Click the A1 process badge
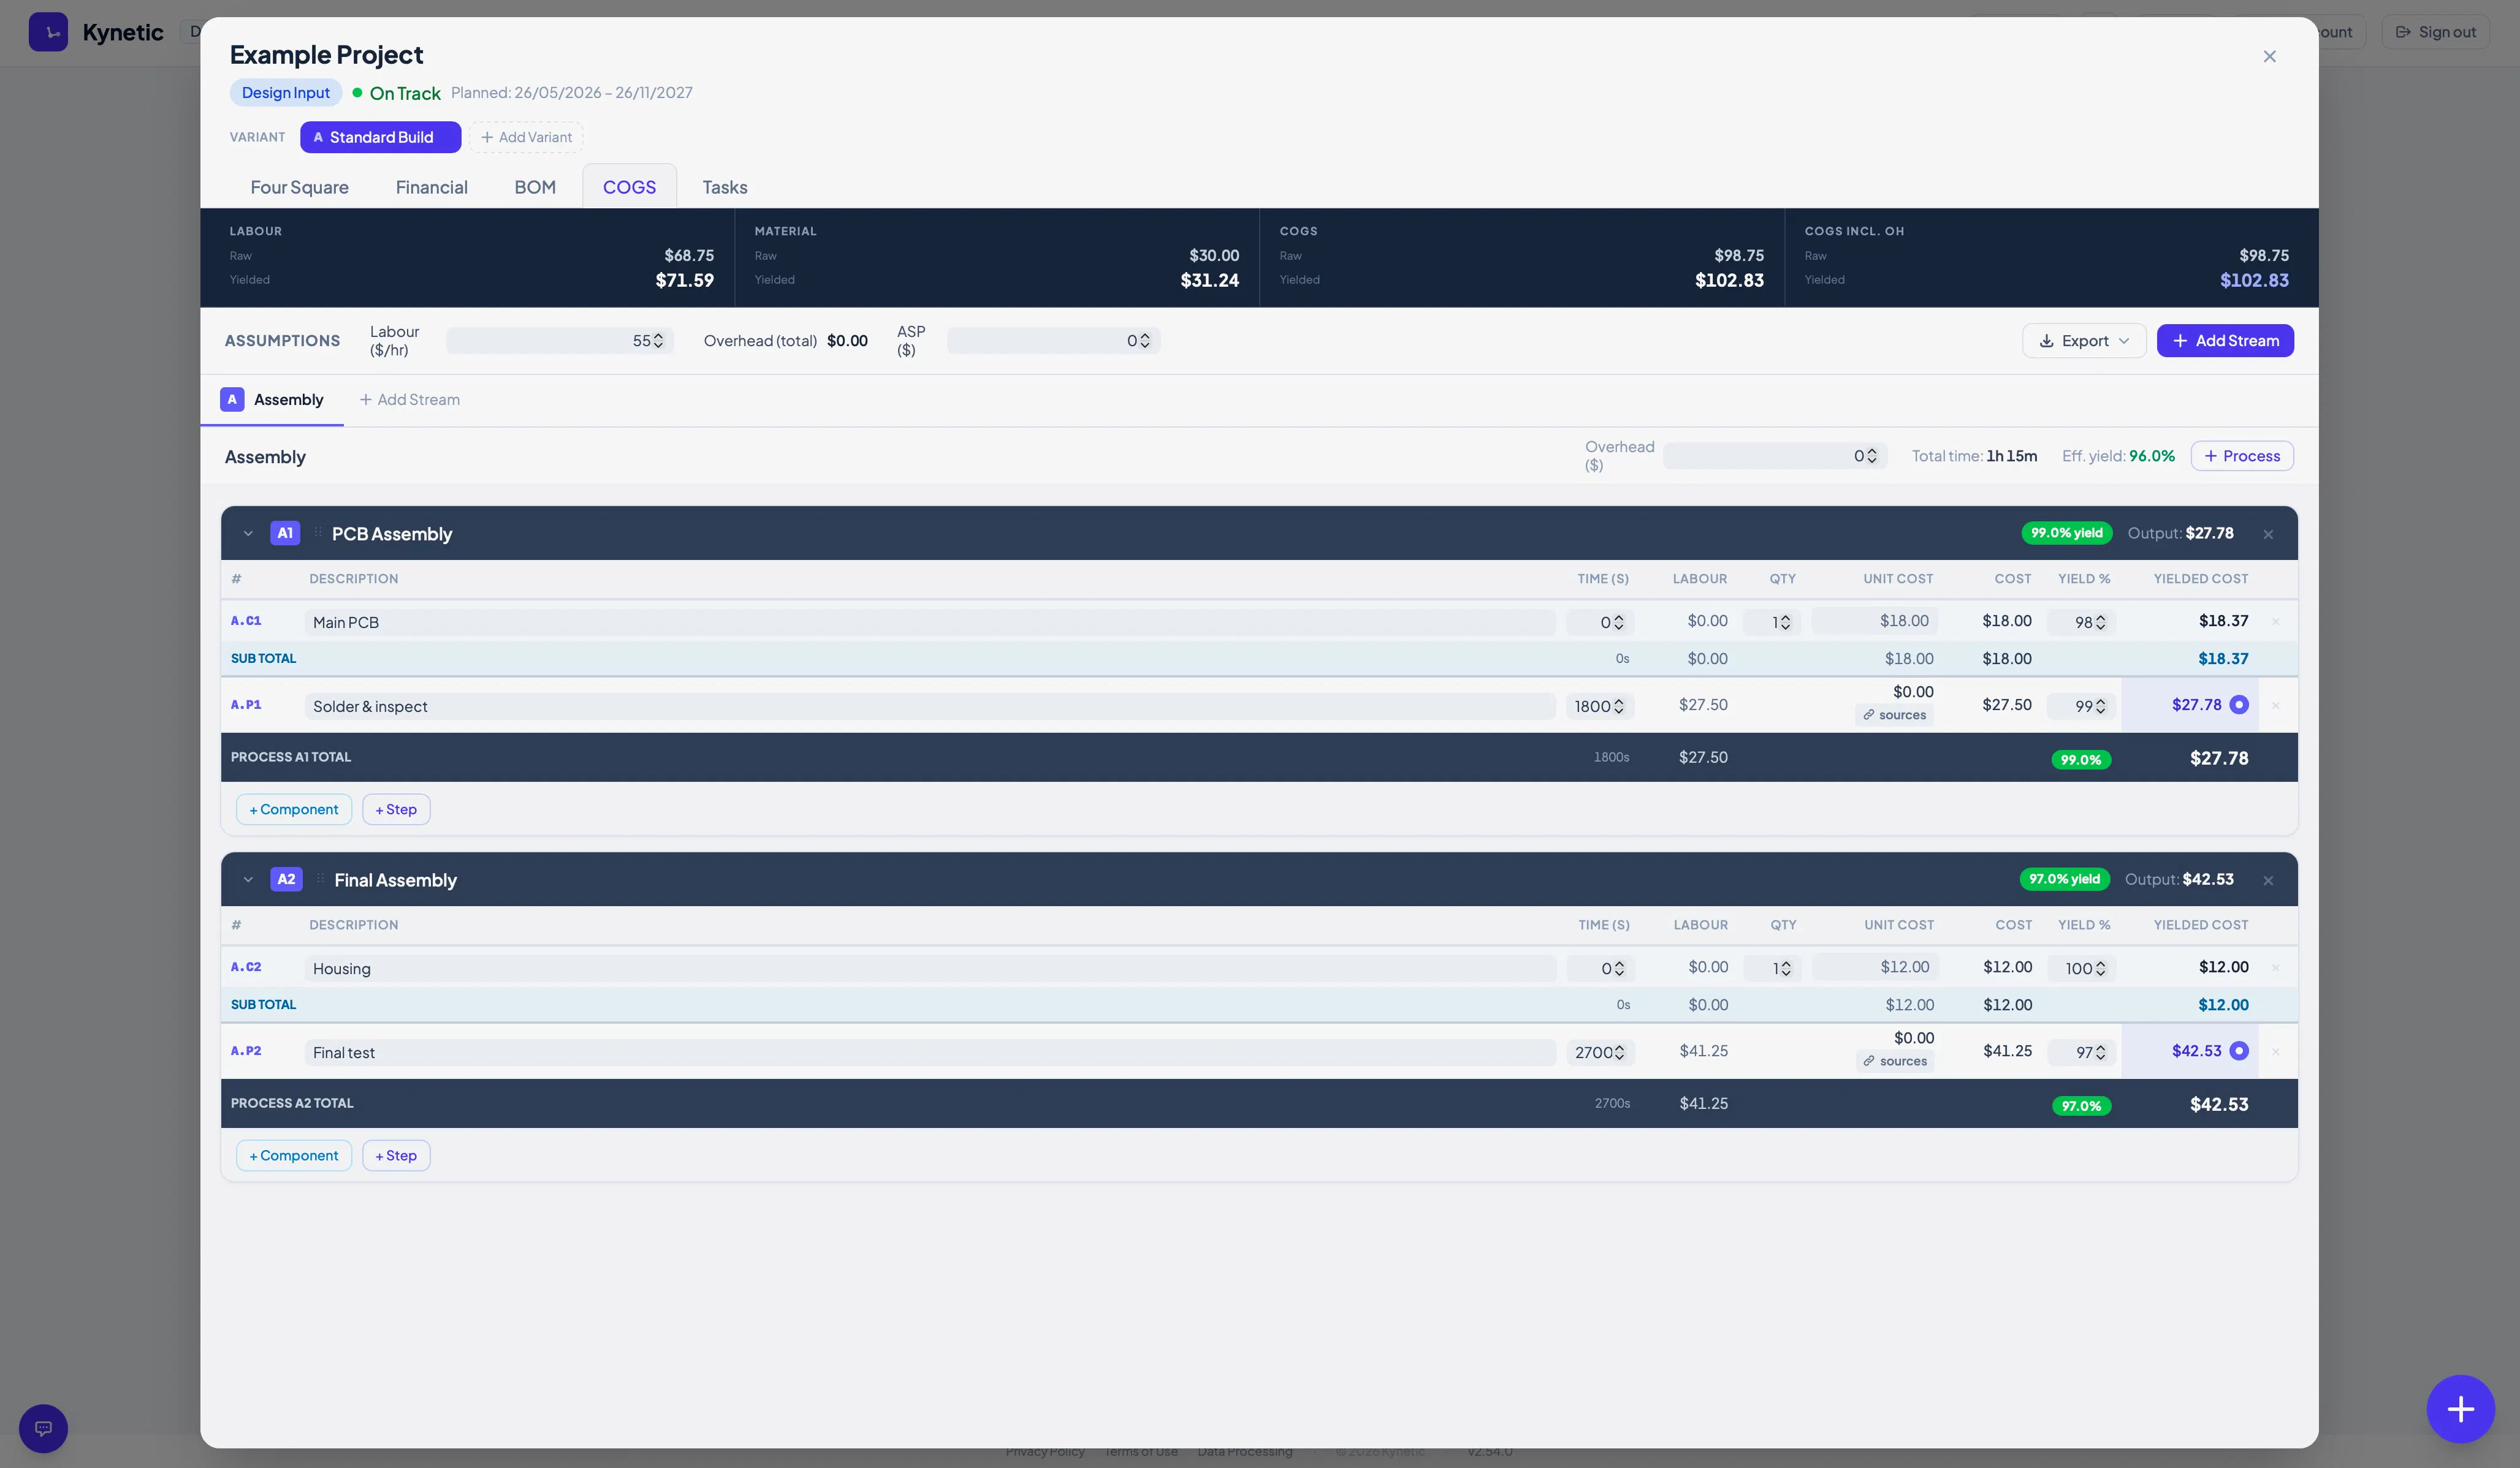The image size is (2520, 1468). click(285, 532)
